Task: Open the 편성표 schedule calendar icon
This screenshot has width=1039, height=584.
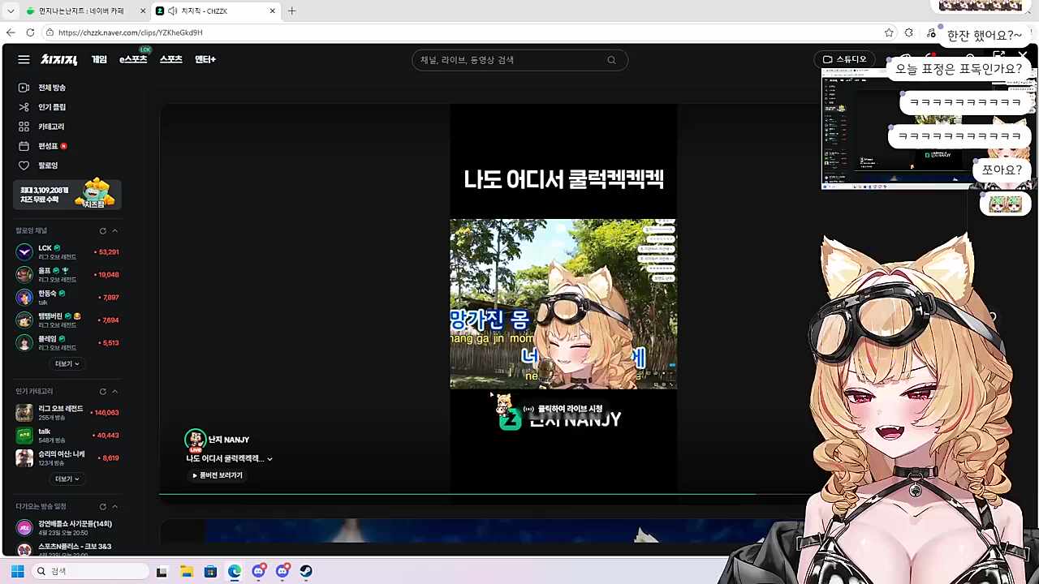Action: click(x=24, y=146)
